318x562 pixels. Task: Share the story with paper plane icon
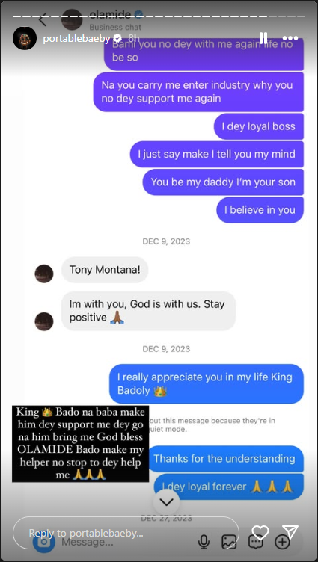(x=290, y=533)
